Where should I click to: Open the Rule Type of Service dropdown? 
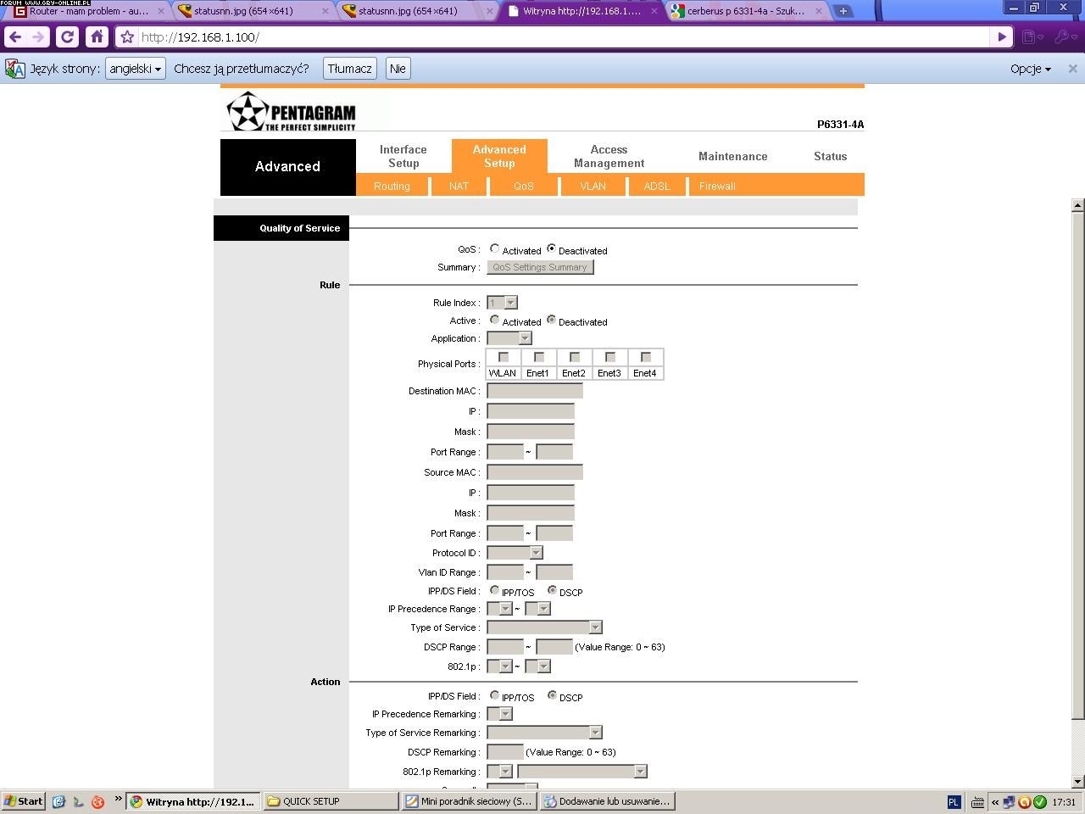pos(544,627)
